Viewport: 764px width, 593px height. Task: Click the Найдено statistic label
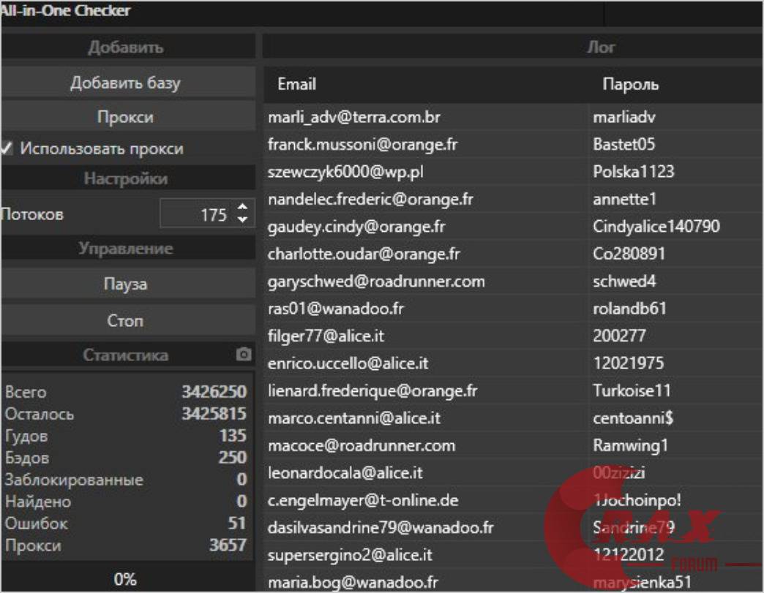click(38, 502)
